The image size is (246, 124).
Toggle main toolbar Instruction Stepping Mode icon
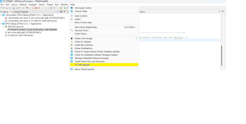pos(51,8)
